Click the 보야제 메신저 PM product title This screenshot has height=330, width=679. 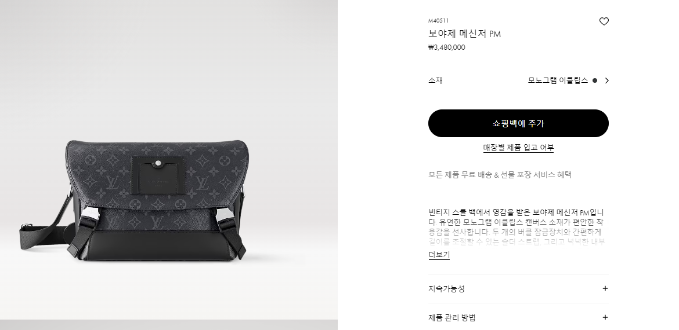(x=465, y=34)
